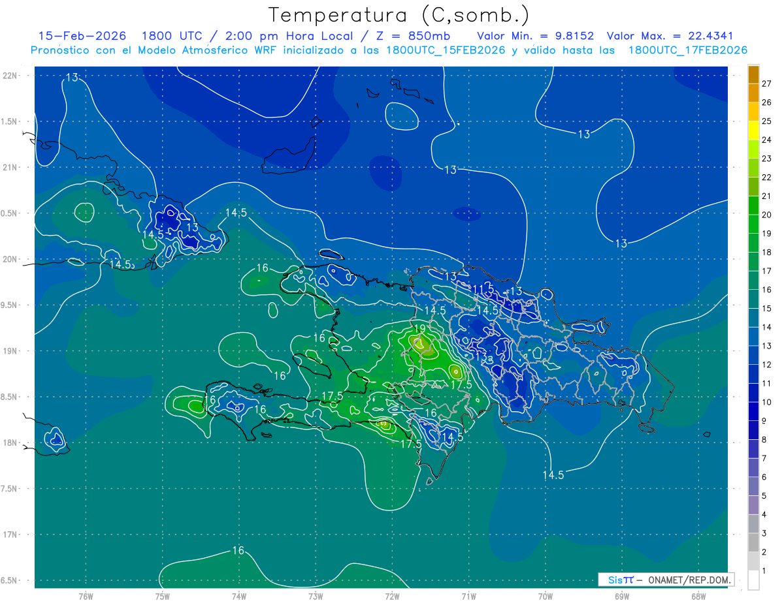Viewport: 784px width, 605px height.
Task: Click the '17N' latitude axis label
Action: 10,535
